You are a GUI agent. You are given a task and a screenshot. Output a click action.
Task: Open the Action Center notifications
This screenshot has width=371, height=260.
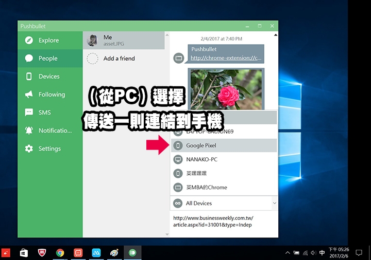point(359,253)
